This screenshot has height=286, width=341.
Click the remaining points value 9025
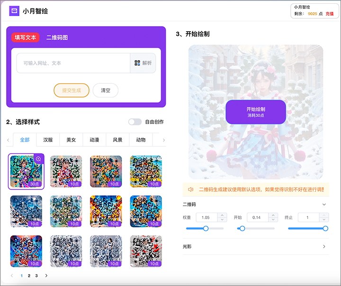click(313, 14)
